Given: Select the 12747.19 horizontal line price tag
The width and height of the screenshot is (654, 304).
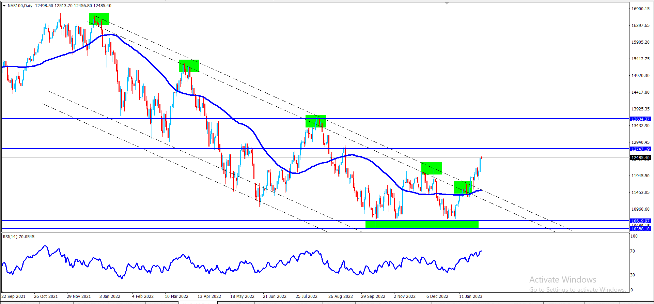Looking at the screenshot, I should click(640, 149).
